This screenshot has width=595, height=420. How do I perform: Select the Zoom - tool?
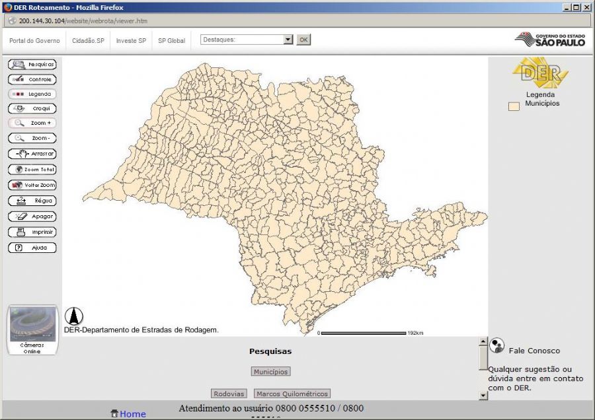[x=32, y=138]
